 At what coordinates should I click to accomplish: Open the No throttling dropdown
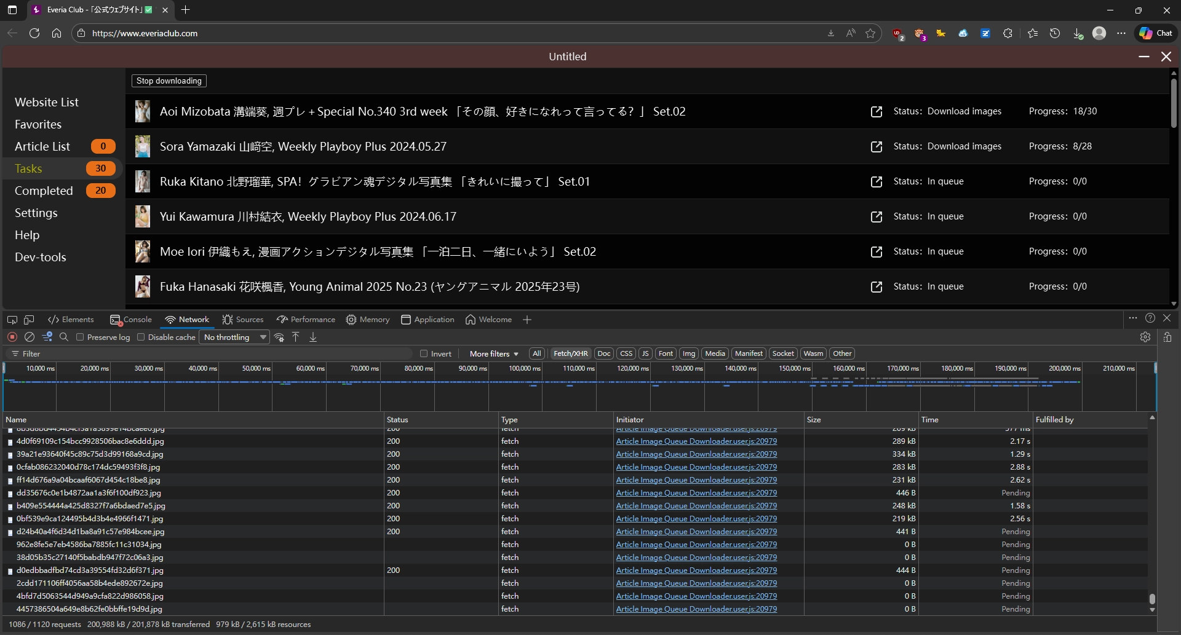pyautogui.click(x=235, y=337)
